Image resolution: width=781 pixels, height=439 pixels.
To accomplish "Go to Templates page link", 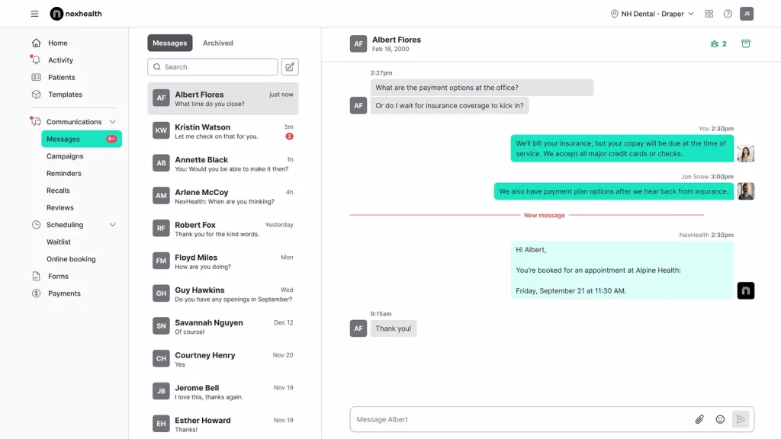I will tap(66, 95).
